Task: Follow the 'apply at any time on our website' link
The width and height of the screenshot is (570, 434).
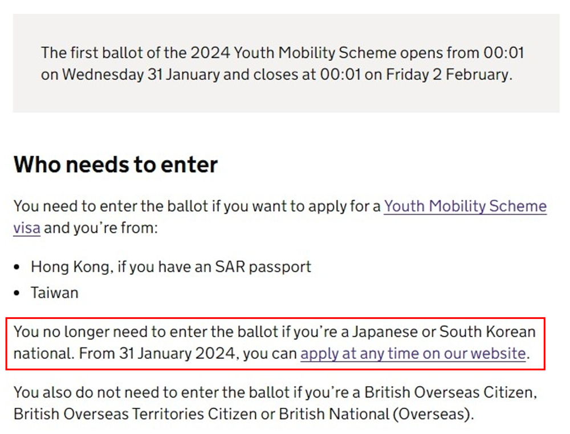Action: click(x=413, y=354)
